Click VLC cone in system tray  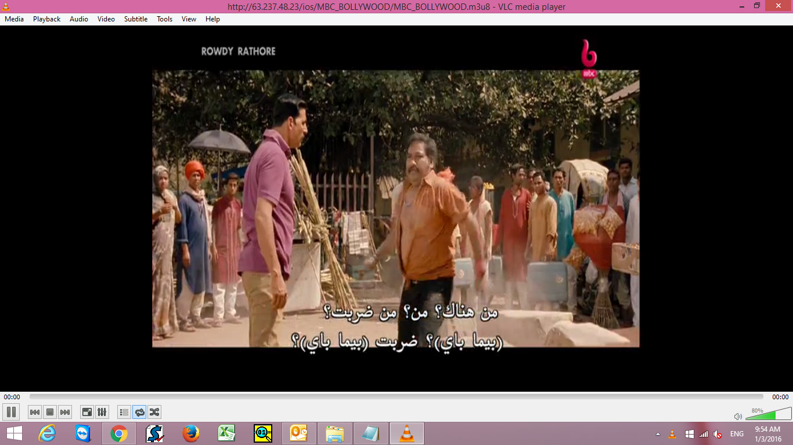[672, 434]
